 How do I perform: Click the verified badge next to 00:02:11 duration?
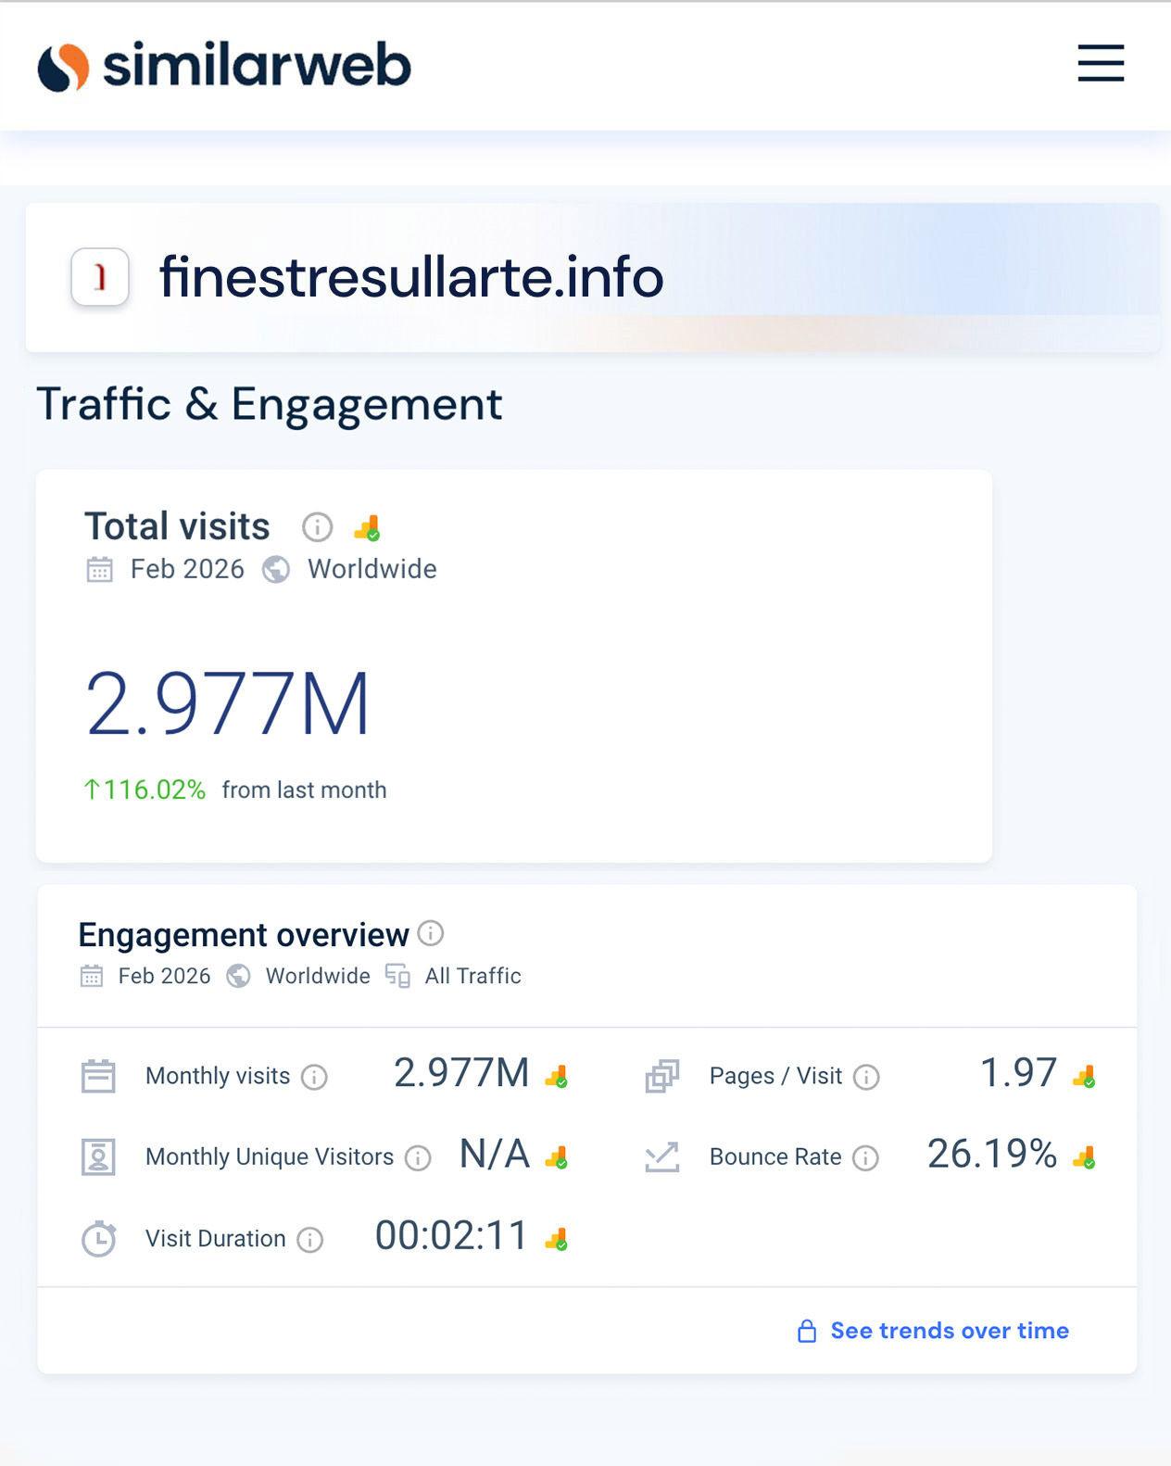pyautogui.click(x=557, y=1239)
